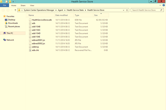Click the 62.593.552 KB size value
This screenshot has height=110, width=166.
click(x=102, y=20)
